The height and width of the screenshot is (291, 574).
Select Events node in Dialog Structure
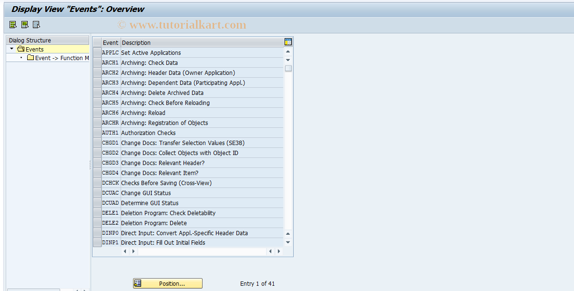35,49
